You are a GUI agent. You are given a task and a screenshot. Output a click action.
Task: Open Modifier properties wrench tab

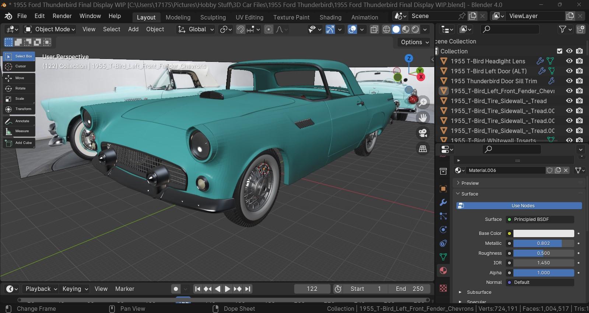coord(443,203)
